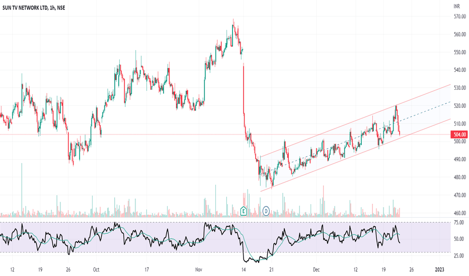The height and width of the screenshot is (276, 469).
Task: Click the '2023' date axis label
Action: (439, 270)
